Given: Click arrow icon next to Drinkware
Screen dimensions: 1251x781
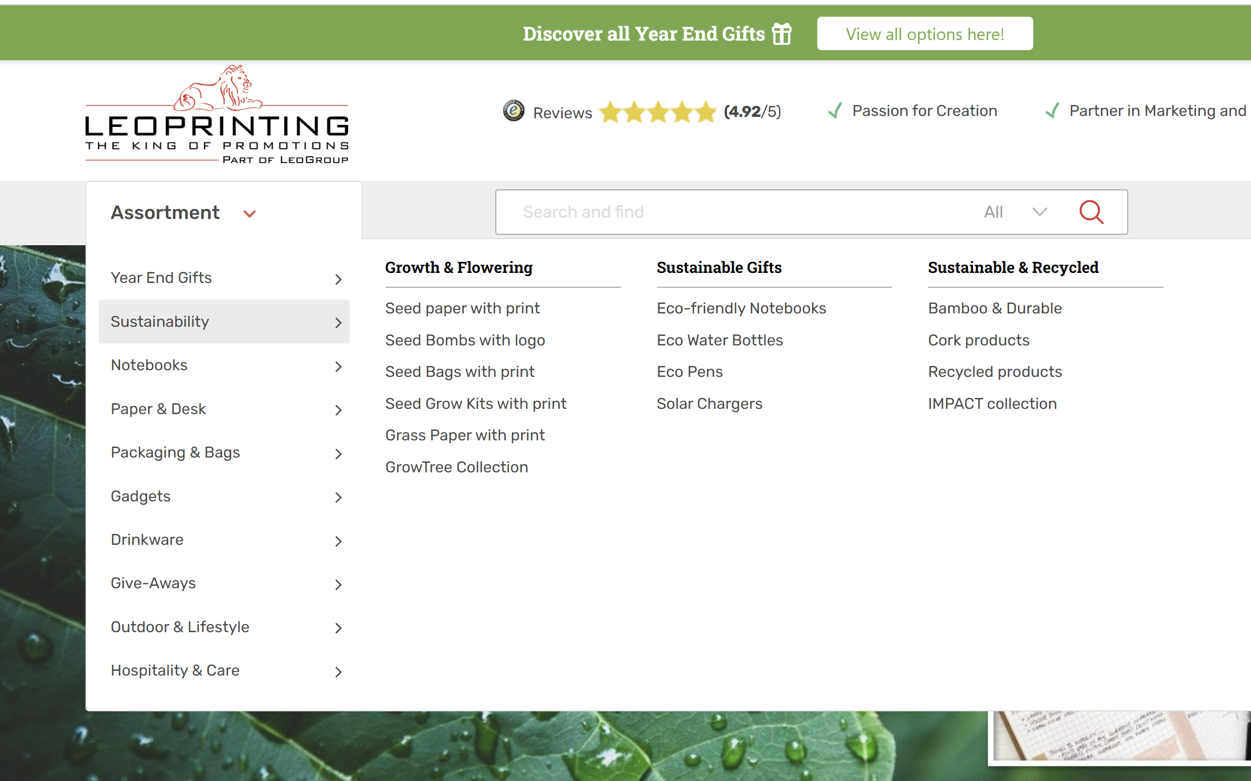Looking at the screenshot, I should click(x=338, y=541).
